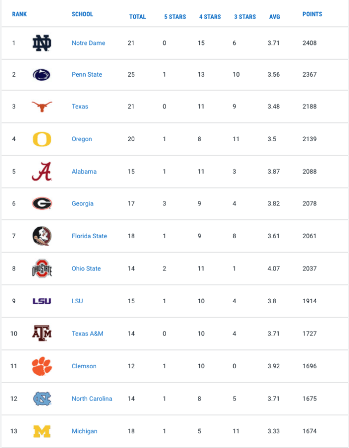
Task: Open the North Carolina school link
Action: [92, 398]
